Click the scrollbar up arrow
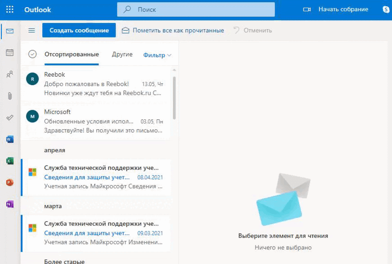The height and width of the screenshot is (264, 392). (174, 70)
